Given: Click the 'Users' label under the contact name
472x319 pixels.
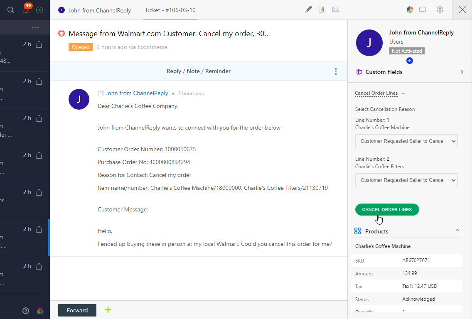Looking at the screenshot, I should 396,42.
